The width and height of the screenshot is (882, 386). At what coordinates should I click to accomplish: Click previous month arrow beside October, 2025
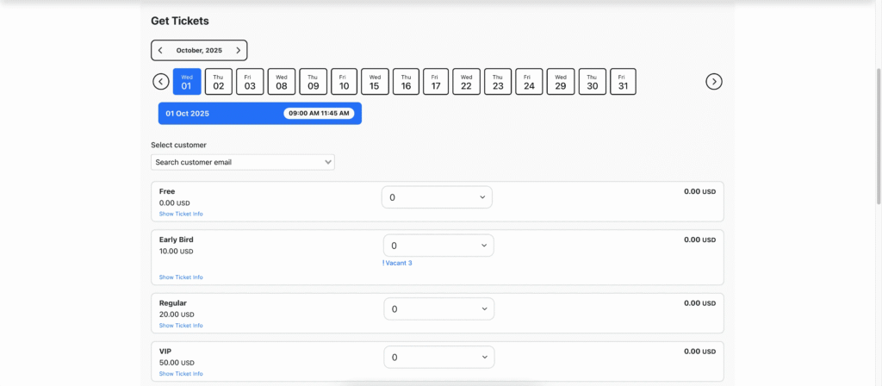click(x=160, y=51)
